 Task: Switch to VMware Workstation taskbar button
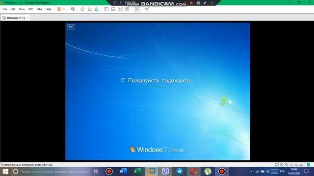coord(152,172)
